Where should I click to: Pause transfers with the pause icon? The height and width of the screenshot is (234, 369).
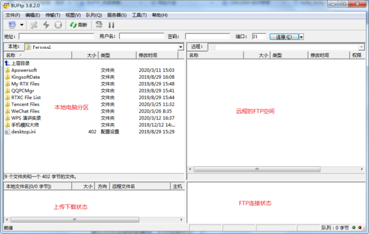(111, 25)
